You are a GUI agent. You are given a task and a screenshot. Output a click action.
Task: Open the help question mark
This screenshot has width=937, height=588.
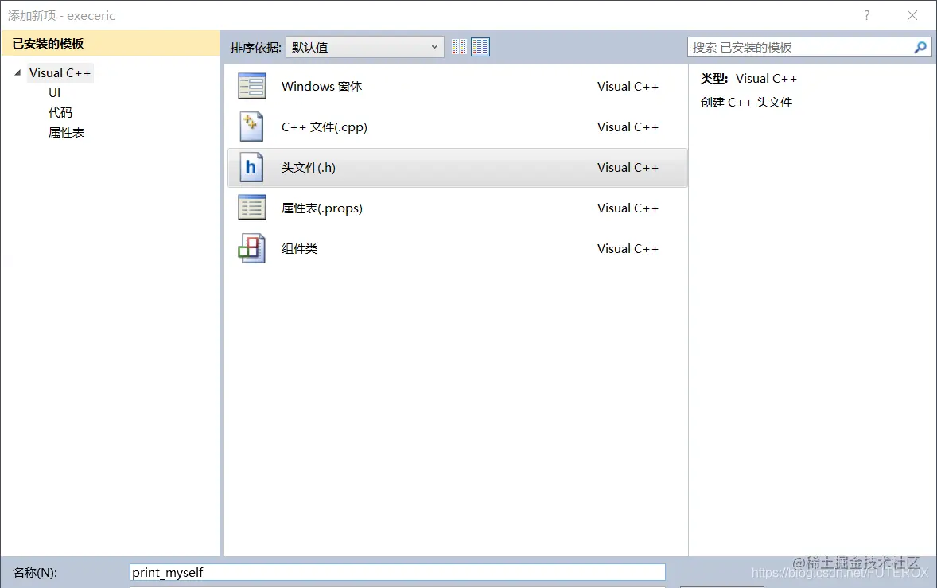[x=866, y=16]
